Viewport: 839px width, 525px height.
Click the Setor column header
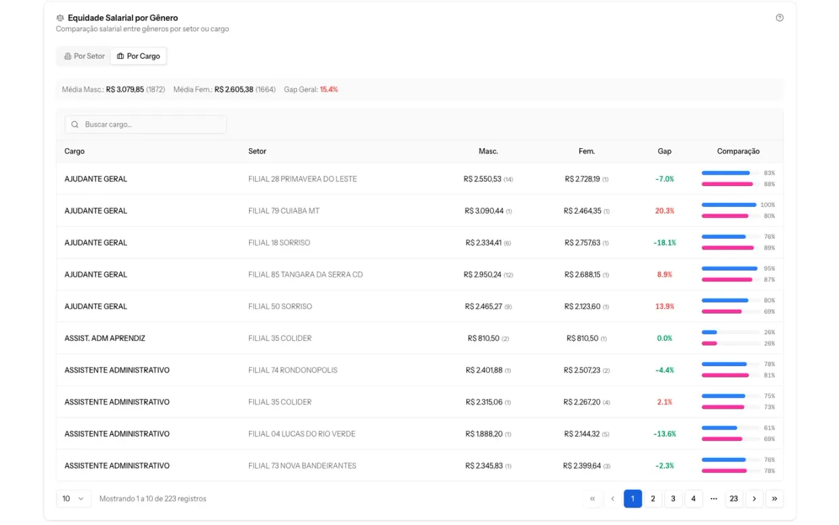257,152
